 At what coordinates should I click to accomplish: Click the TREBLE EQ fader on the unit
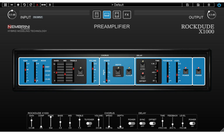point(73,72)
